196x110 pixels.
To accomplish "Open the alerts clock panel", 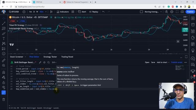I will click(193, 24).
